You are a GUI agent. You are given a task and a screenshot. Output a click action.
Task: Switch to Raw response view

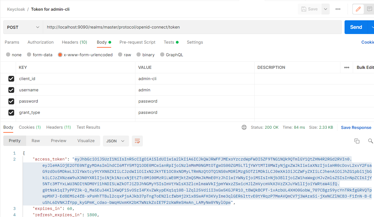[36, 141]
